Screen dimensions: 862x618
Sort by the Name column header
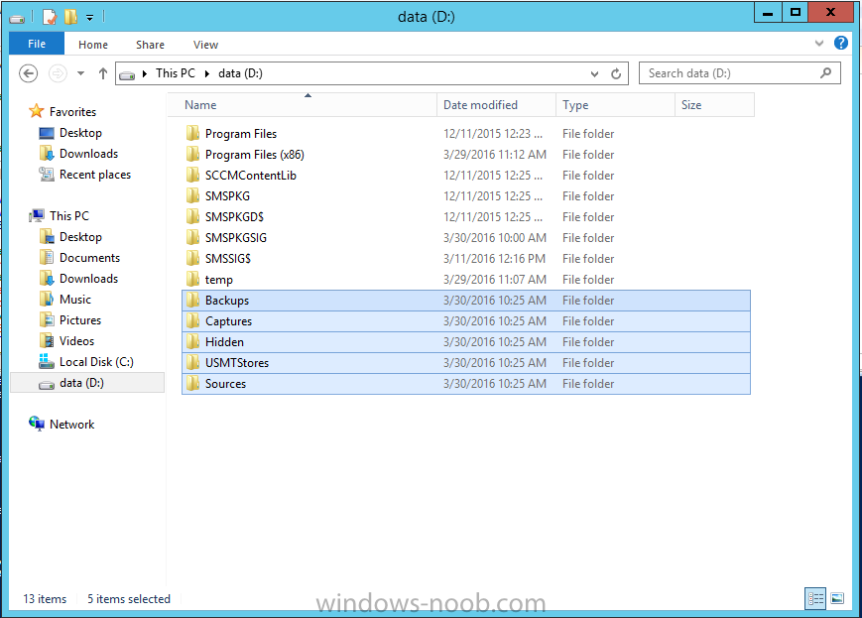click(303, 105)
